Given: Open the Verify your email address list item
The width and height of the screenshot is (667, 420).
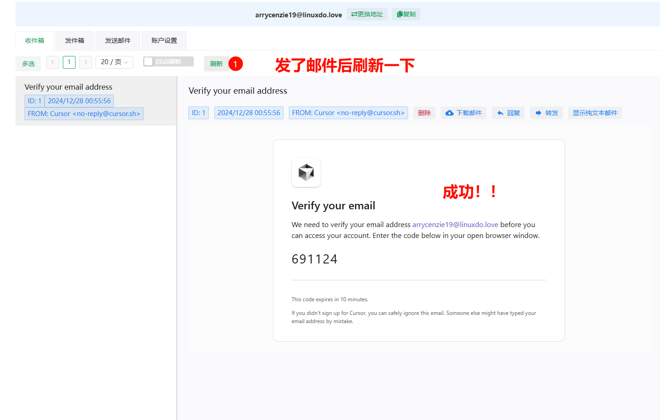Looking at the screenshot, I should click(96, 101).
